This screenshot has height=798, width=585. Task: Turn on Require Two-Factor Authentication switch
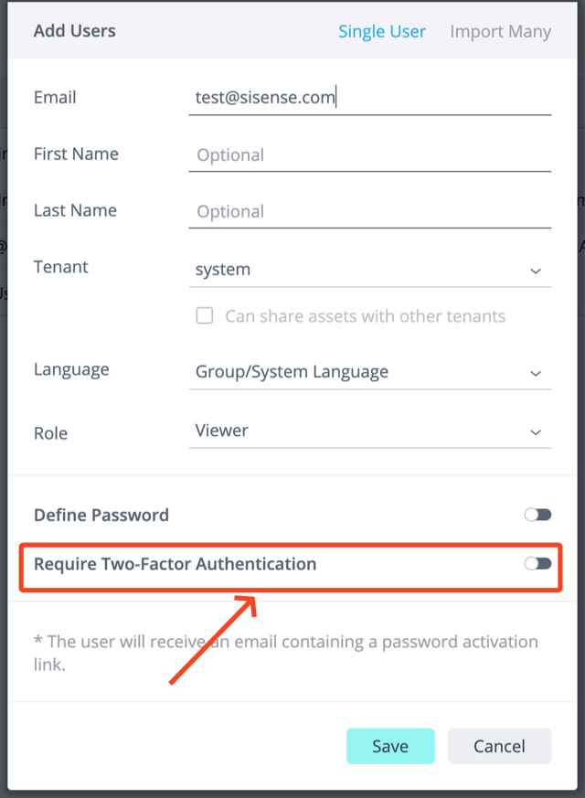click(x=537, y=564)
